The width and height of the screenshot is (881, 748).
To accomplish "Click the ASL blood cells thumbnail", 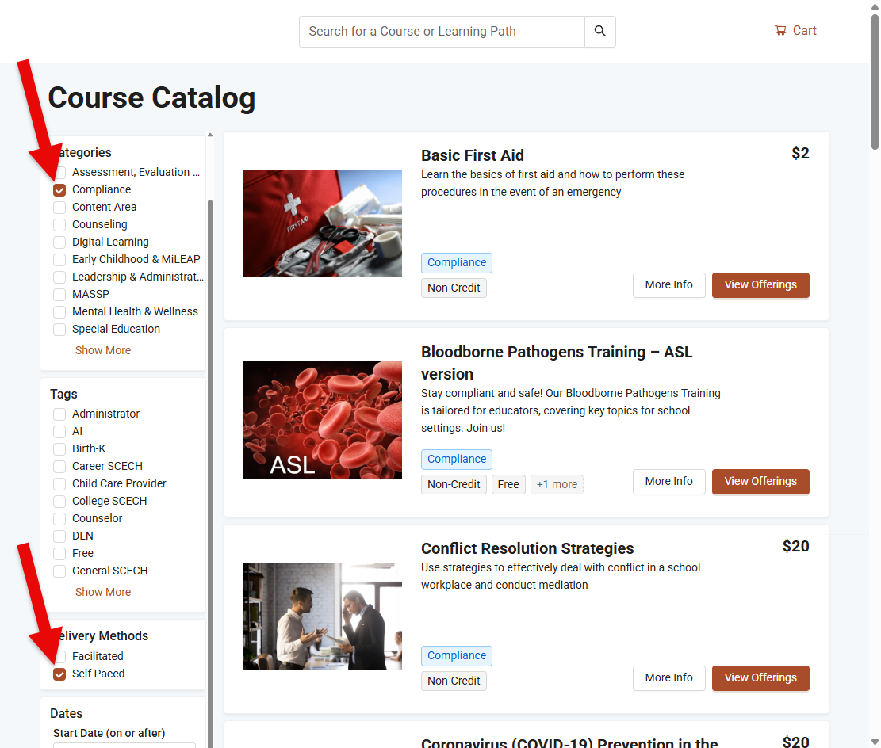I will [x=323, y=420].
